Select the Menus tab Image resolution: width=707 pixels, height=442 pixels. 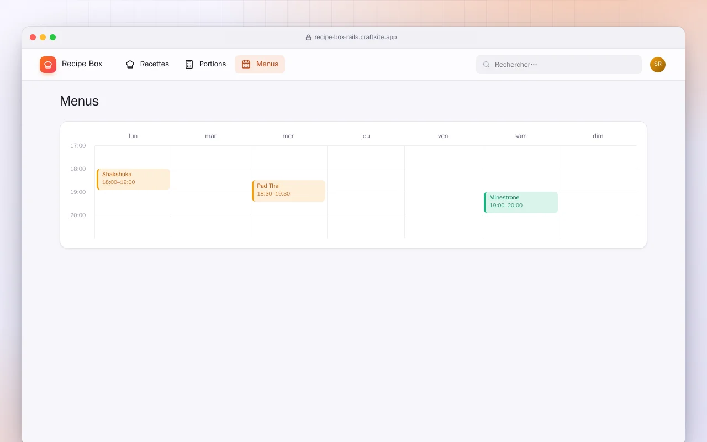pyautogui.click(x=260, y=64)
